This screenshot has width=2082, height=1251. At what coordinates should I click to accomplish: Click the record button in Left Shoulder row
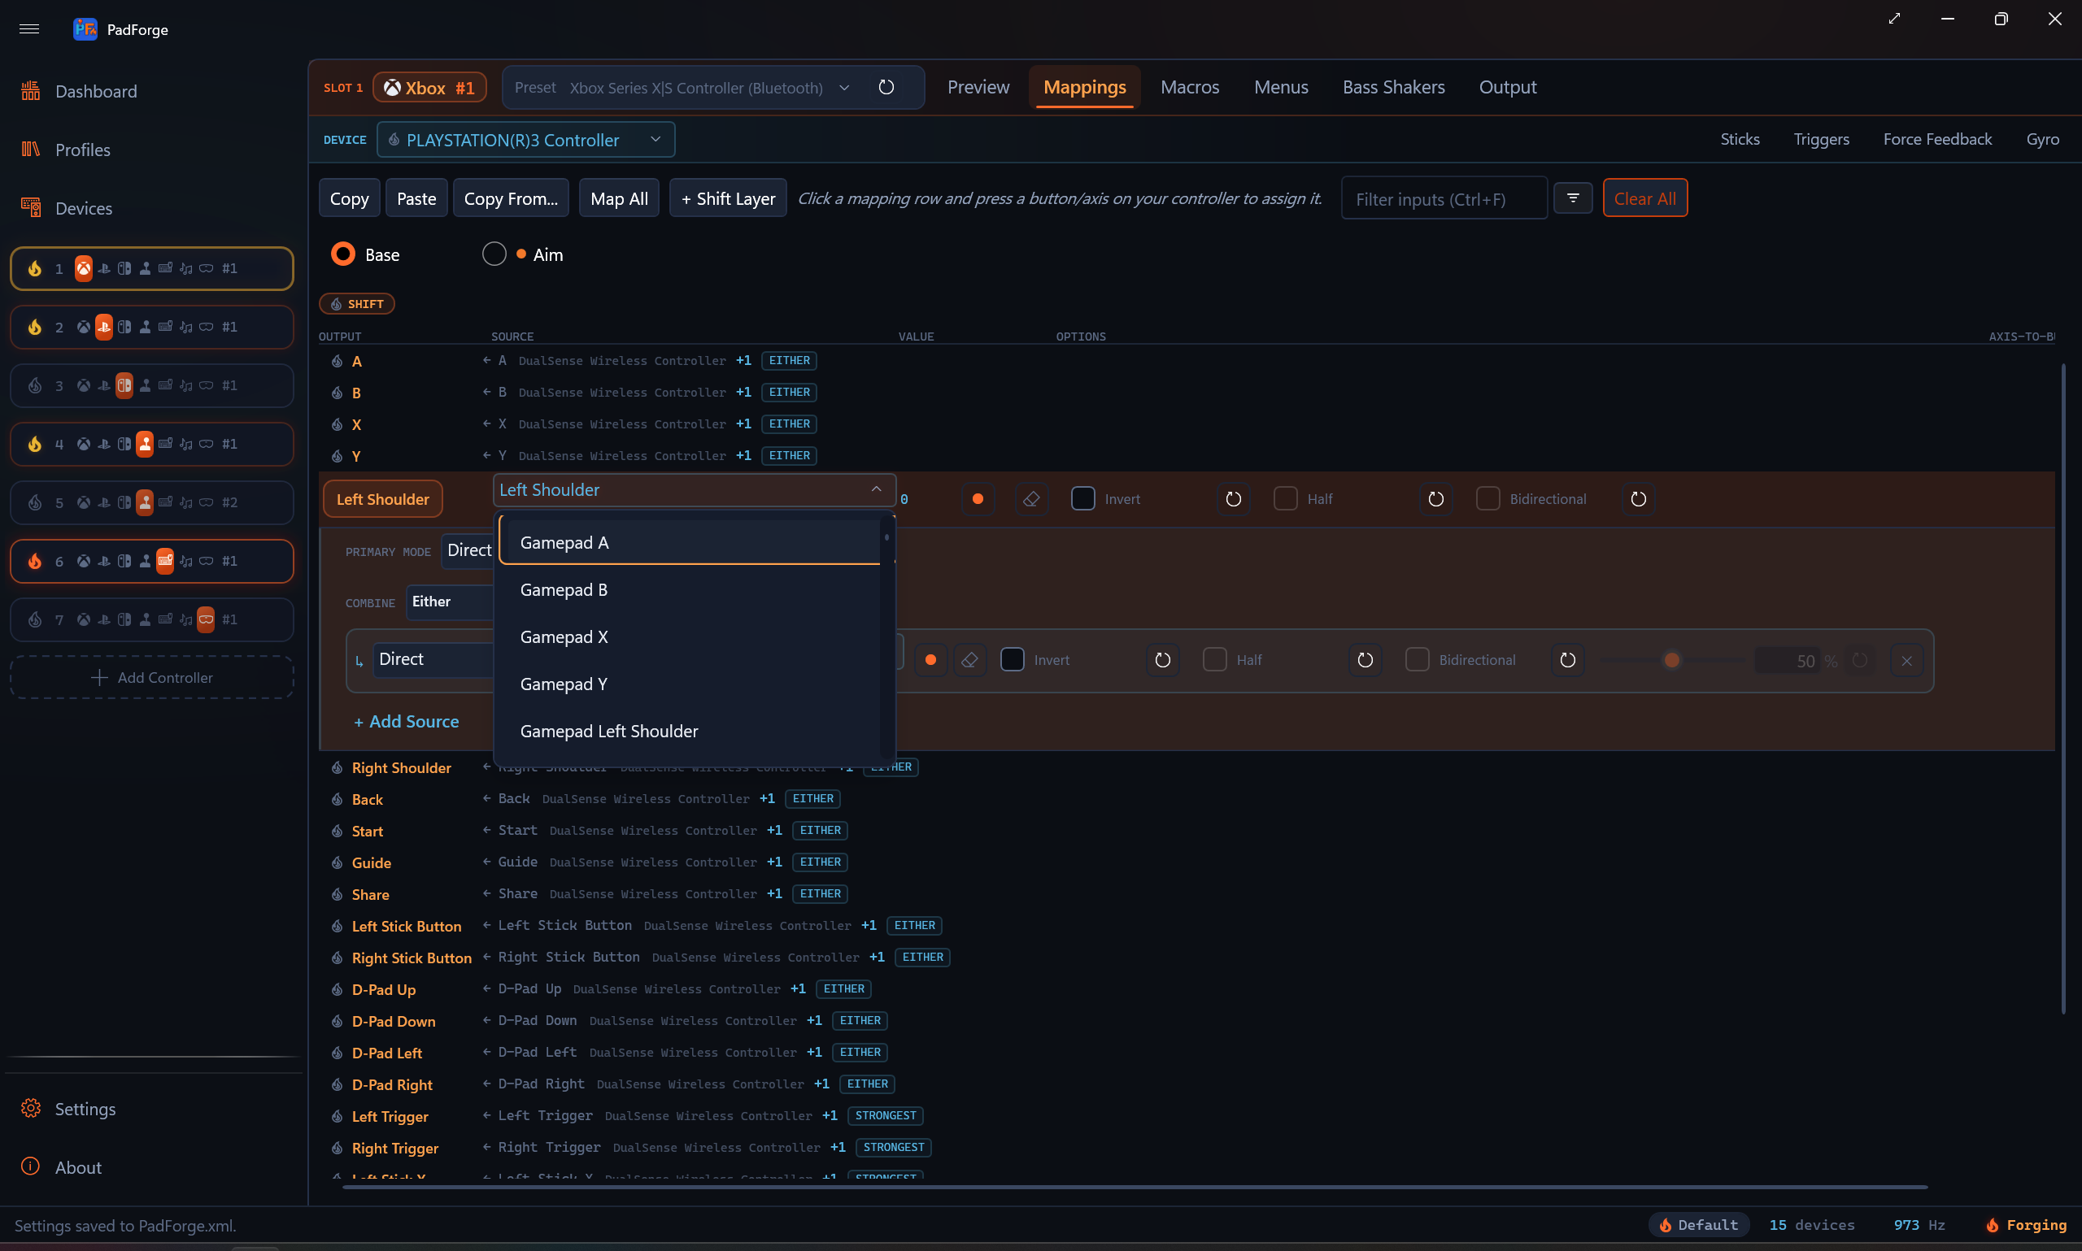pos(978,499)
